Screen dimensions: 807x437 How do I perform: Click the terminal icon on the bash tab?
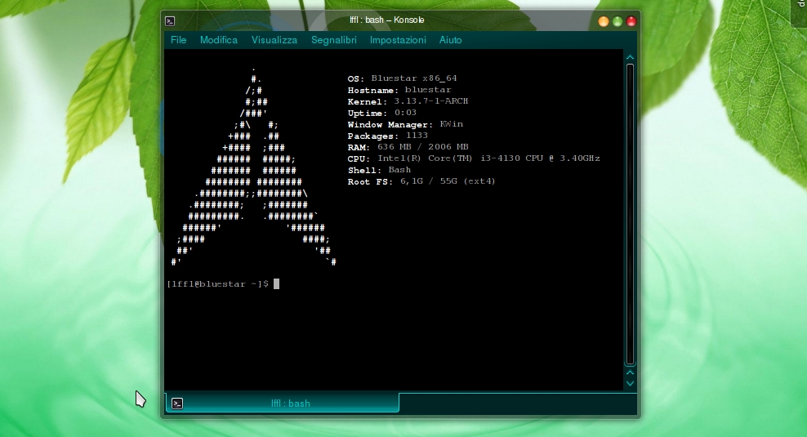coord(177,404)
